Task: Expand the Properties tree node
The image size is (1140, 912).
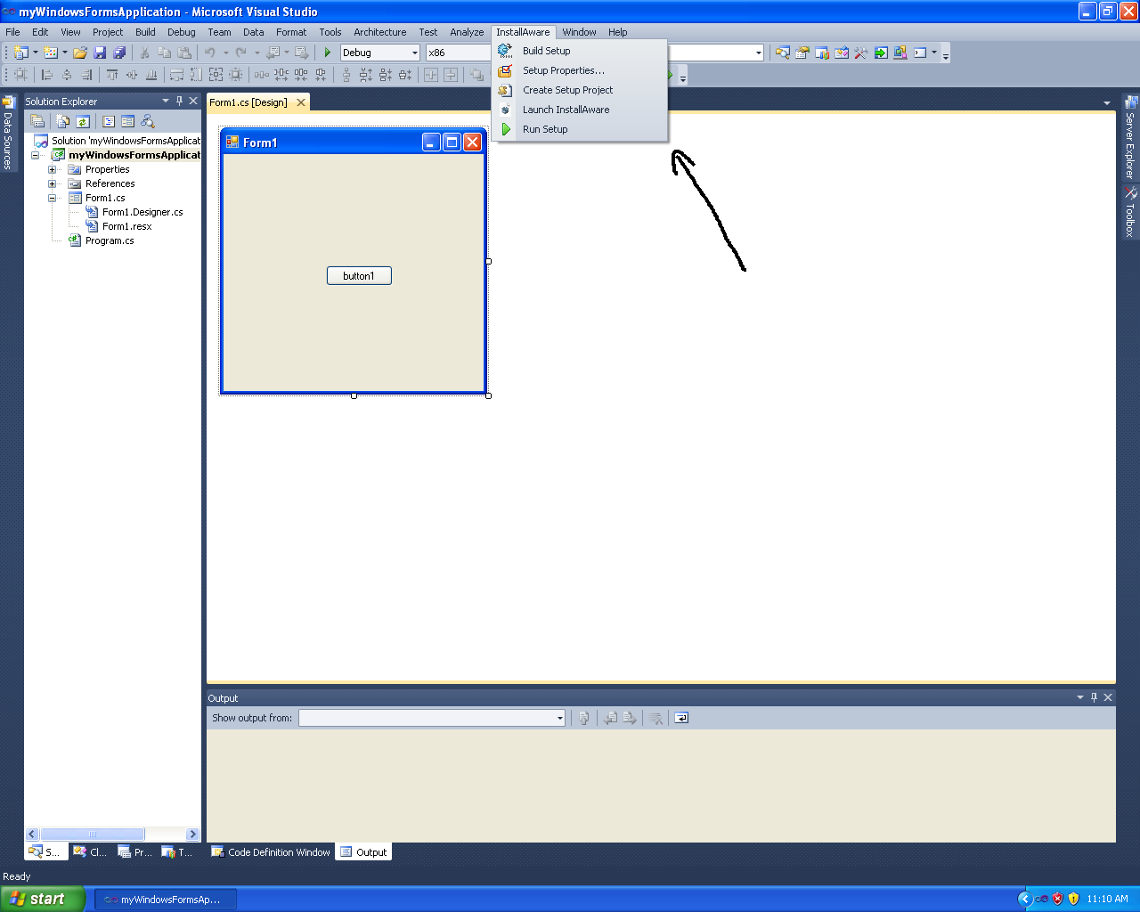Action: pos(52,169)
